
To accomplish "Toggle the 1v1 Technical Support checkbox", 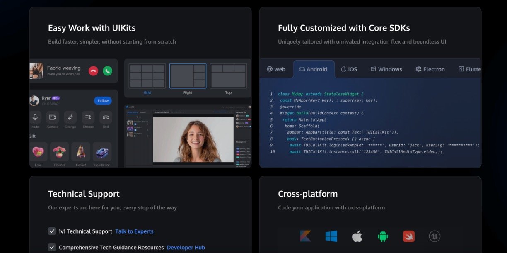I will pyautogui.click(x=52, y=231).
